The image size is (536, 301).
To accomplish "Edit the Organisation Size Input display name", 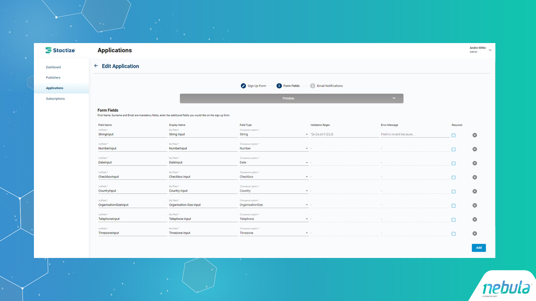I will coord(203,205).
